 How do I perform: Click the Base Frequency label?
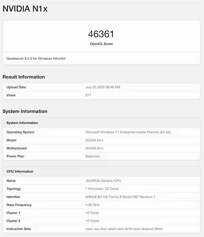pos(19,205)
